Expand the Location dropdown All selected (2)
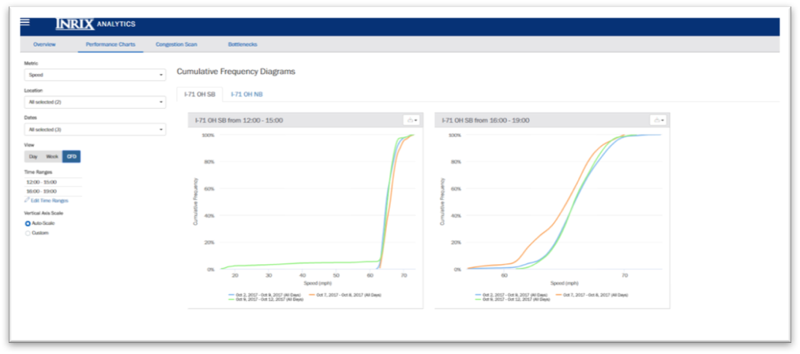The width and height of the screenshot is (800, 354). (95, 102)
